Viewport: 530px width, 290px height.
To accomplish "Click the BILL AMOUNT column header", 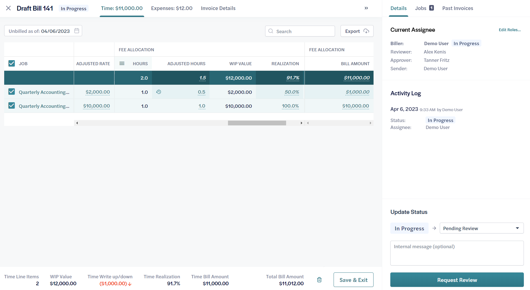I will click(355, 64).
